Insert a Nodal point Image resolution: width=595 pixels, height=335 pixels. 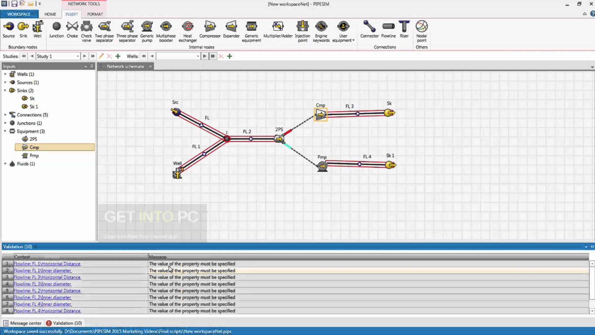tap(421, 32)
